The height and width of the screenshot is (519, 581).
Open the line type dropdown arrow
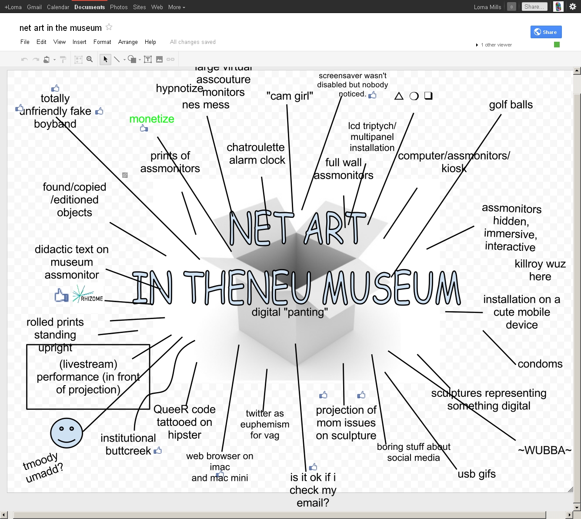coord(124,60)
